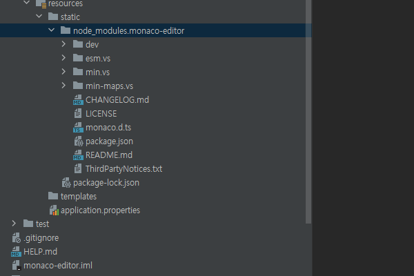Select the dev folder label
Viewport: 414px width, 276px height.
point(92,45)
